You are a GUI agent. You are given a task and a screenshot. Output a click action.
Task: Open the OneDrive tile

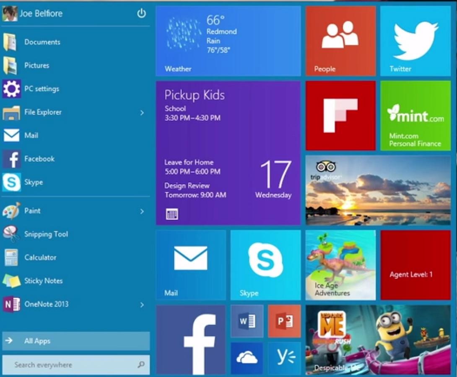(247, 359)
